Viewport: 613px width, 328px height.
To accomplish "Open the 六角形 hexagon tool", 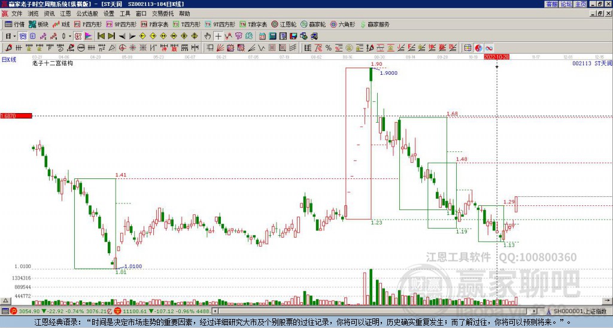I will (342, 24).
